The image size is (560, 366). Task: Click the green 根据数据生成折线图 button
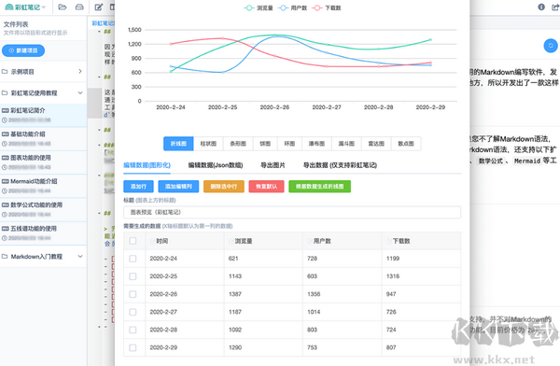tap(319, 187)
